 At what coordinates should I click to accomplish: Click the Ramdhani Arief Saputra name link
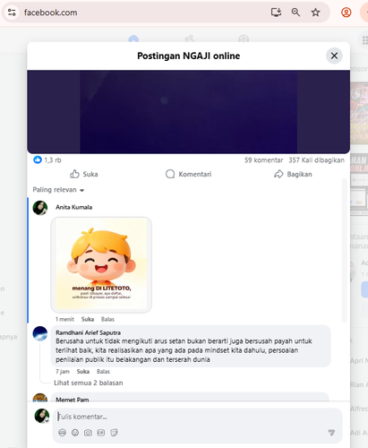[x=88, y=332]
